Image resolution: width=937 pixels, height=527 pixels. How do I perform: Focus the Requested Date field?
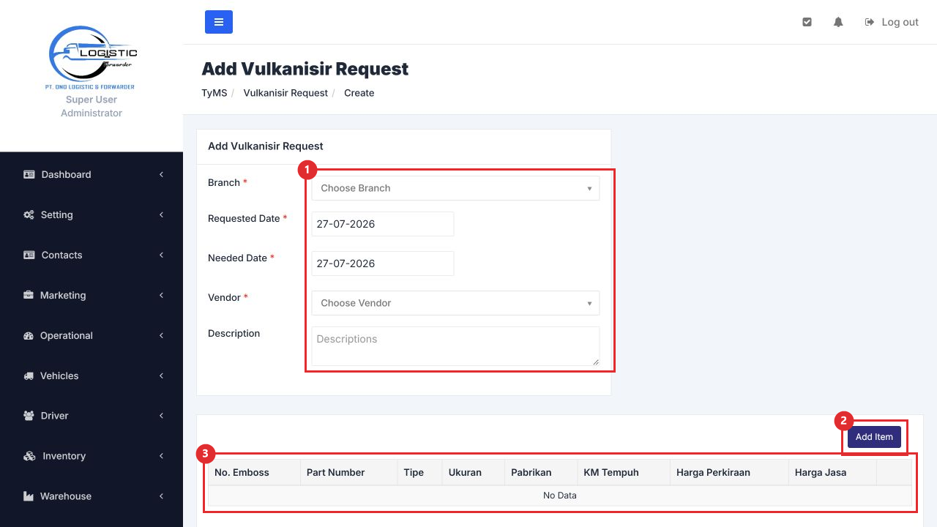coord(382,224)
